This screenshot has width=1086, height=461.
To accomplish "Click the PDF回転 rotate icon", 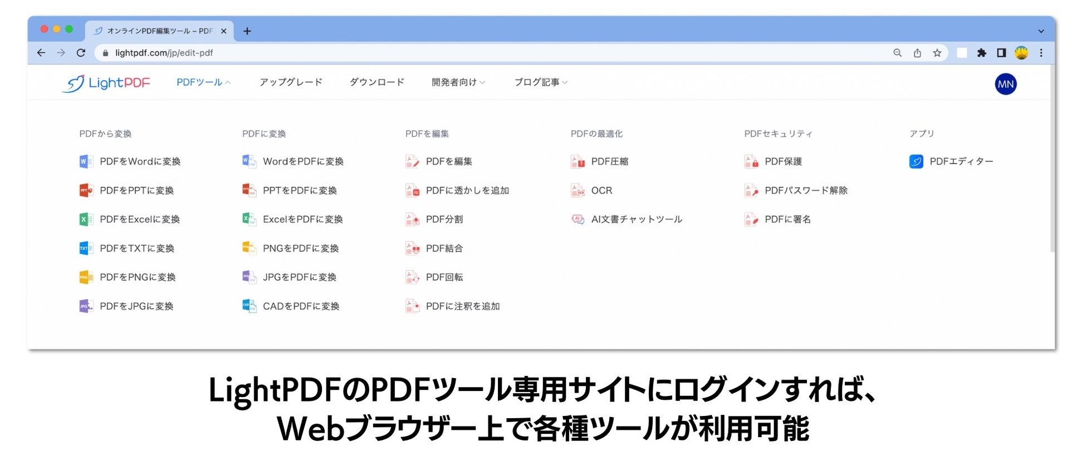I will coord(412,277).
